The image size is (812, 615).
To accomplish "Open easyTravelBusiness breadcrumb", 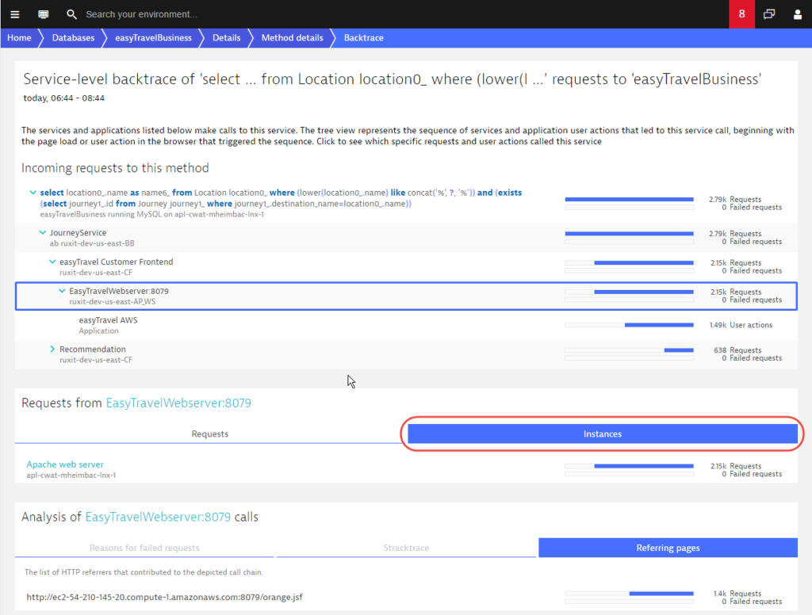I will tap(153, 38).
